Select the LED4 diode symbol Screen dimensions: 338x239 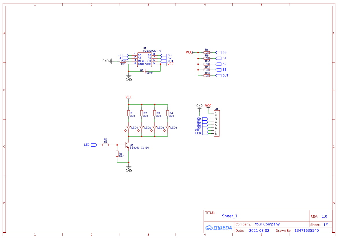[x=167, y=128]
